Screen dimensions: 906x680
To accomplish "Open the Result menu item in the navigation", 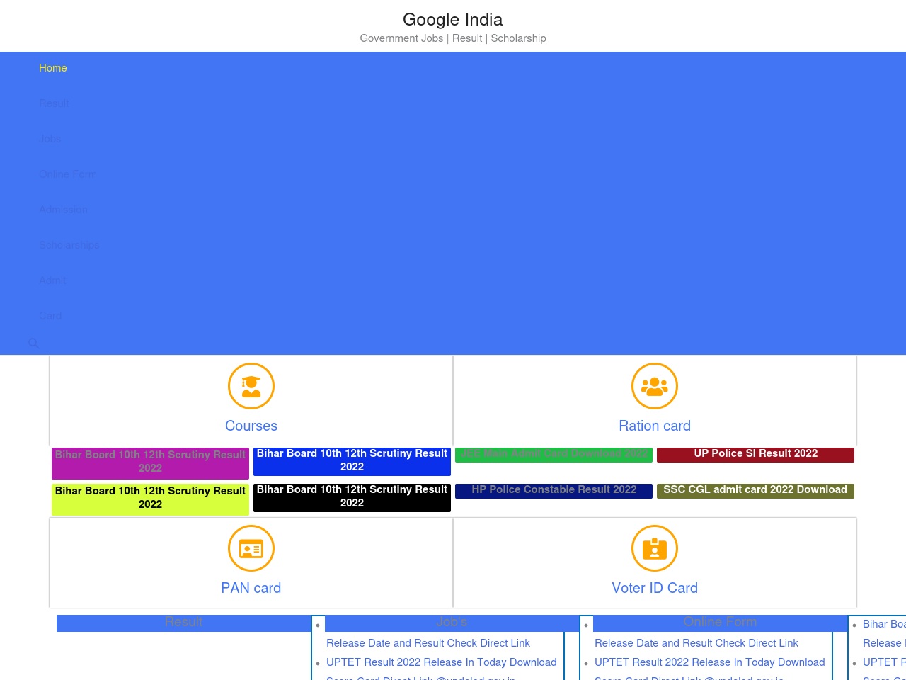I will 54,103.
